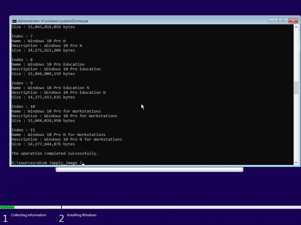Screen dimensions: 301x225
Task: Click 'Name : Windows 10 Pro N for Workstations' line
Action: pos(58,134)
